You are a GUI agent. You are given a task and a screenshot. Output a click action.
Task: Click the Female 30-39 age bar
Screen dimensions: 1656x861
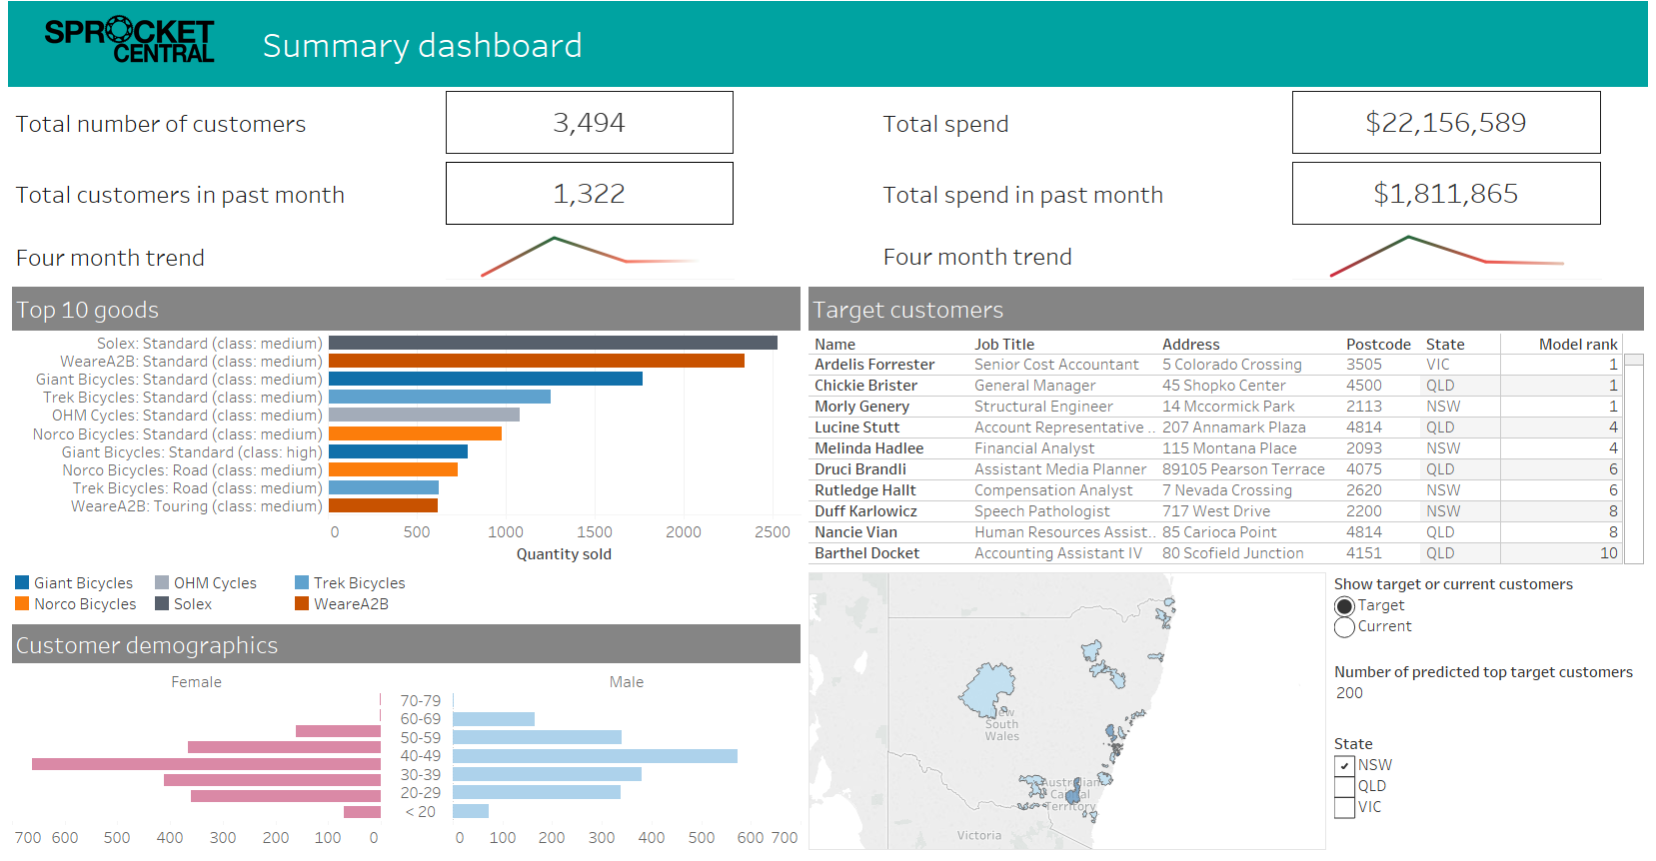272,780
